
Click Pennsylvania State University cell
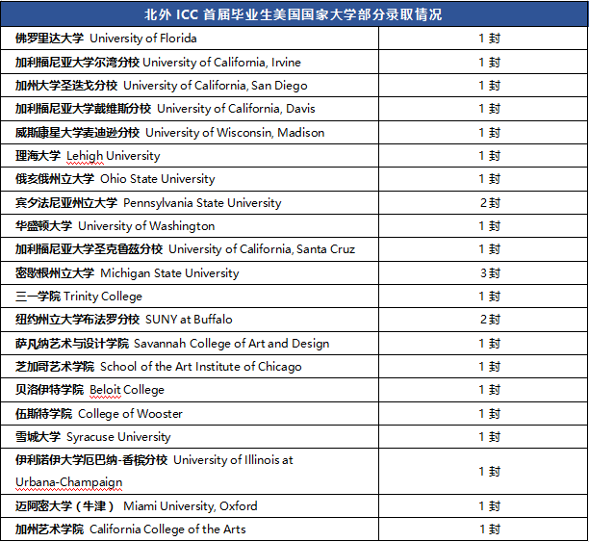[190, 202]
